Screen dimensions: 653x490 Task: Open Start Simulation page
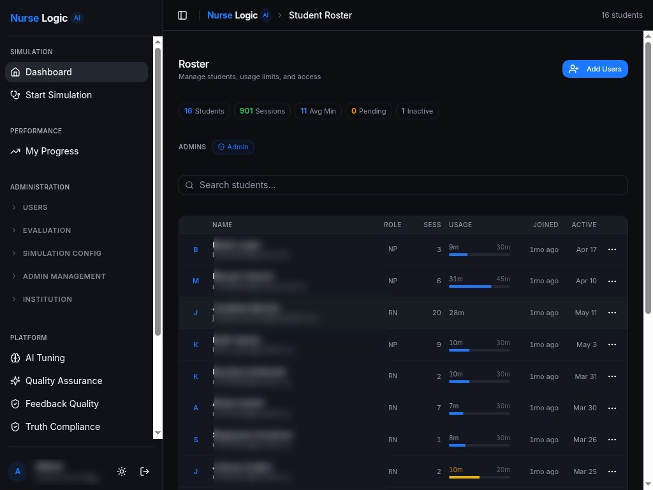77,95
